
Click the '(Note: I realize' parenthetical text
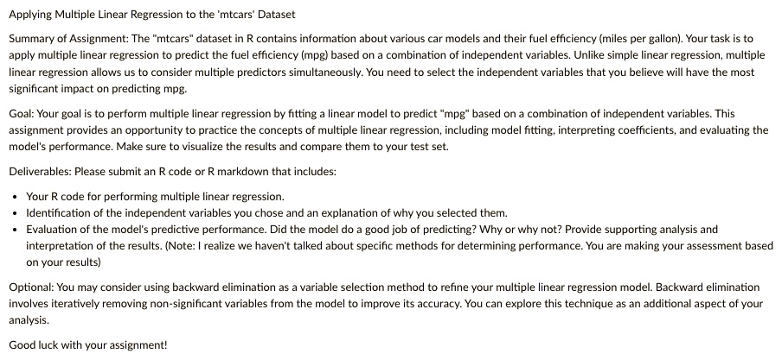coord(198,246)
